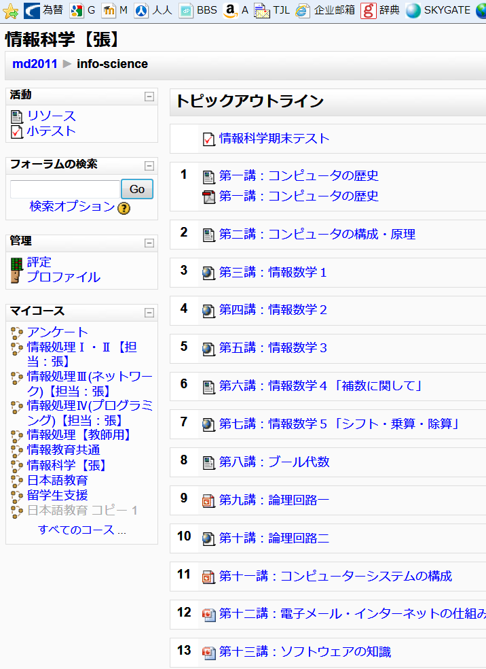This screenshot has width=486, height=669.
Task: Open 第十一講:コンピューターシステムの構成 link
Action: point(335,576)
